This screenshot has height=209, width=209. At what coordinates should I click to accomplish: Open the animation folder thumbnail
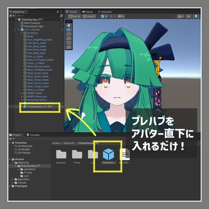click(61, 154)
